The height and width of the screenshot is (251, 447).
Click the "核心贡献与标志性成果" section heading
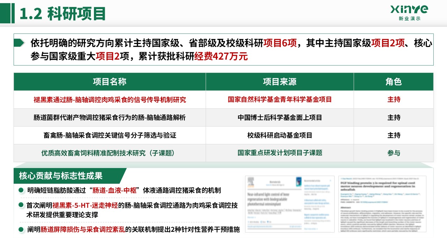pyautogui.click(x=61, y=176)
